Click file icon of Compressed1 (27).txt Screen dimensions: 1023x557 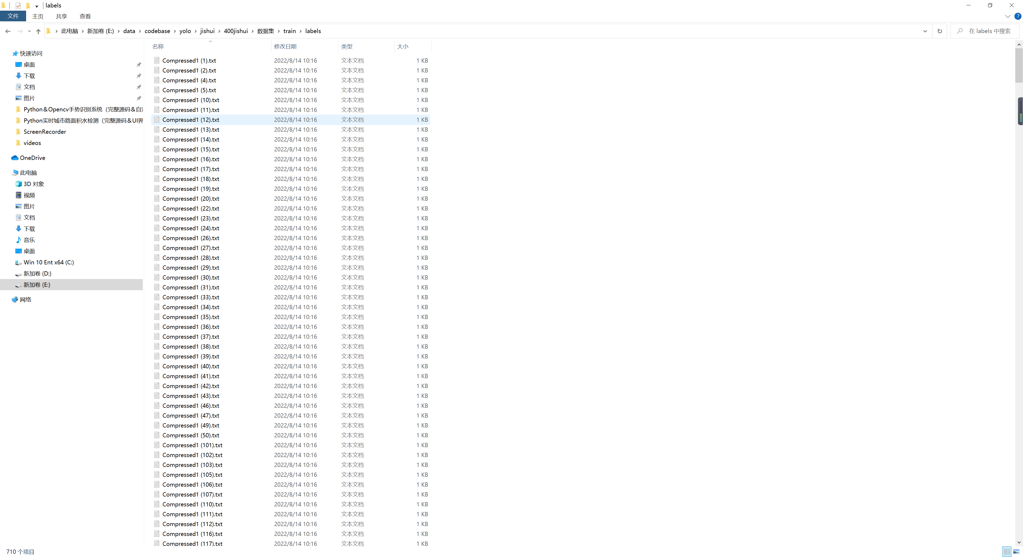[157, 248]
